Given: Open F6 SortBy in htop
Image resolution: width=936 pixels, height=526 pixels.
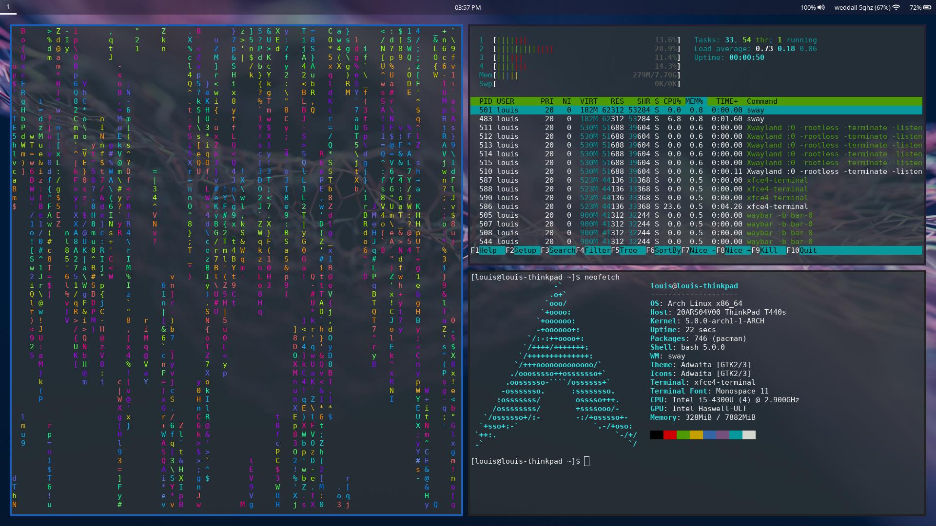Looking at the screenshot, I should (663, 250).
